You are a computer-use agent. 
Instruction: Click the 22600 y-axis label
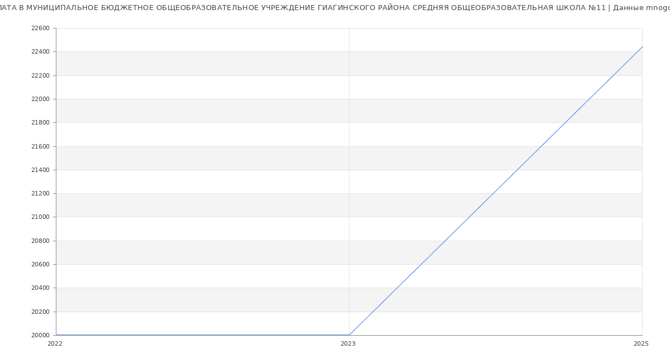(x=40, y=28)
